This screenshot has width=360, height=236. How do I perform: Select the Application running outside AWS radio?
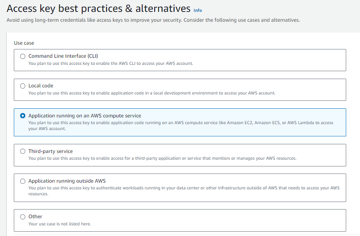click(22, 181)
